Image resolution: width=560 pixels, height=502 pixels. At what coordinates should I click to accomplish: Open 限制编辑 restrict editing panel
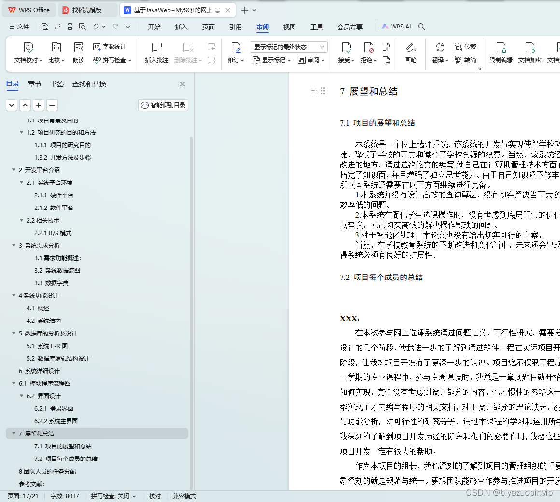tap(501, 53)
